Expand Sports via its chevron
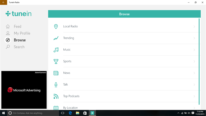The width and height of the screenshot is (206, 116). (194, 61)
